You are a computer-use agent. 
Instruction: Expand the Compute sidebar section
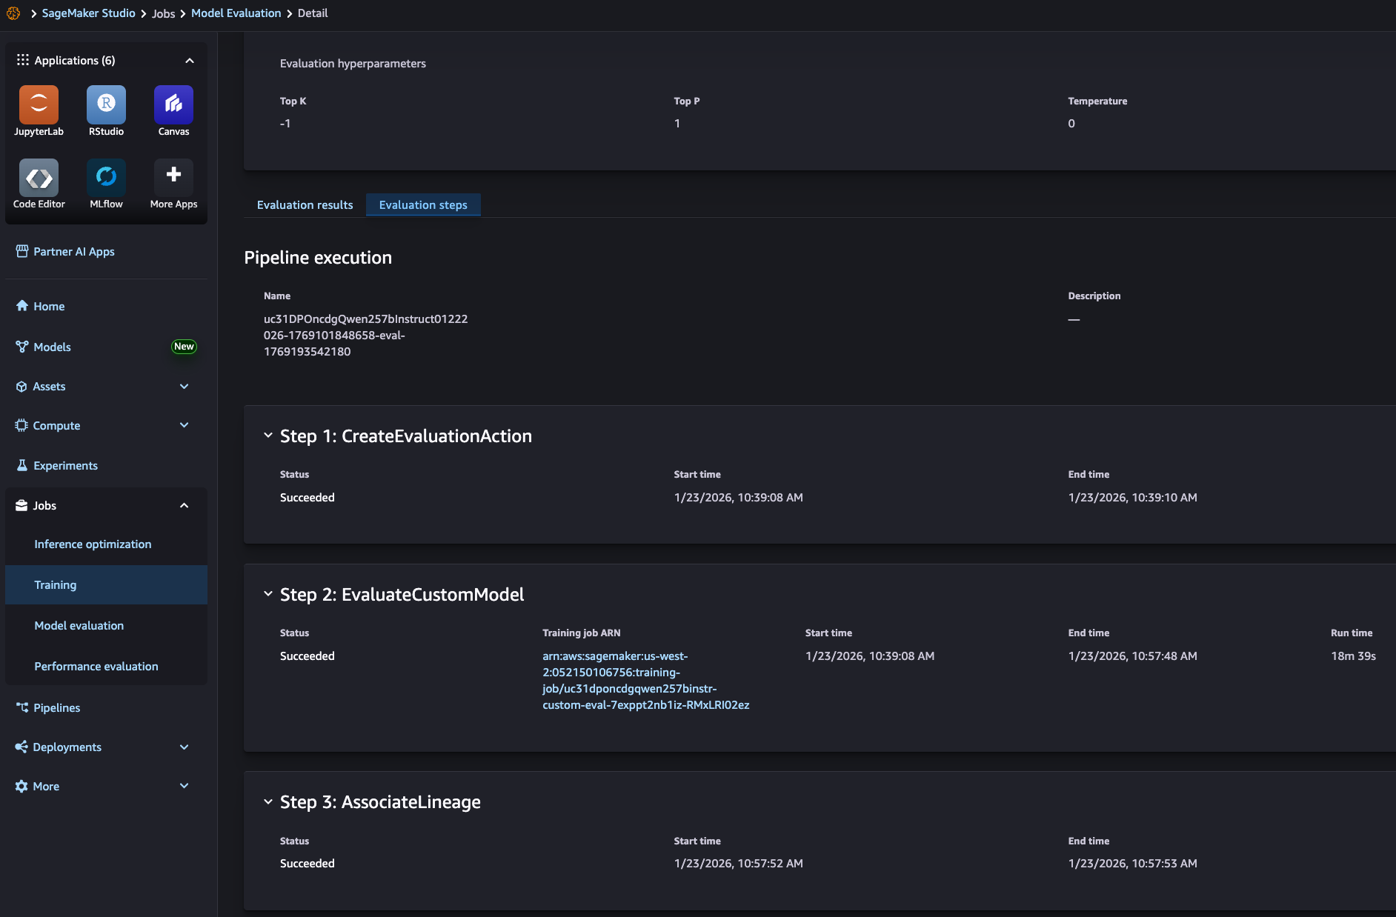(x=184, y=425)
